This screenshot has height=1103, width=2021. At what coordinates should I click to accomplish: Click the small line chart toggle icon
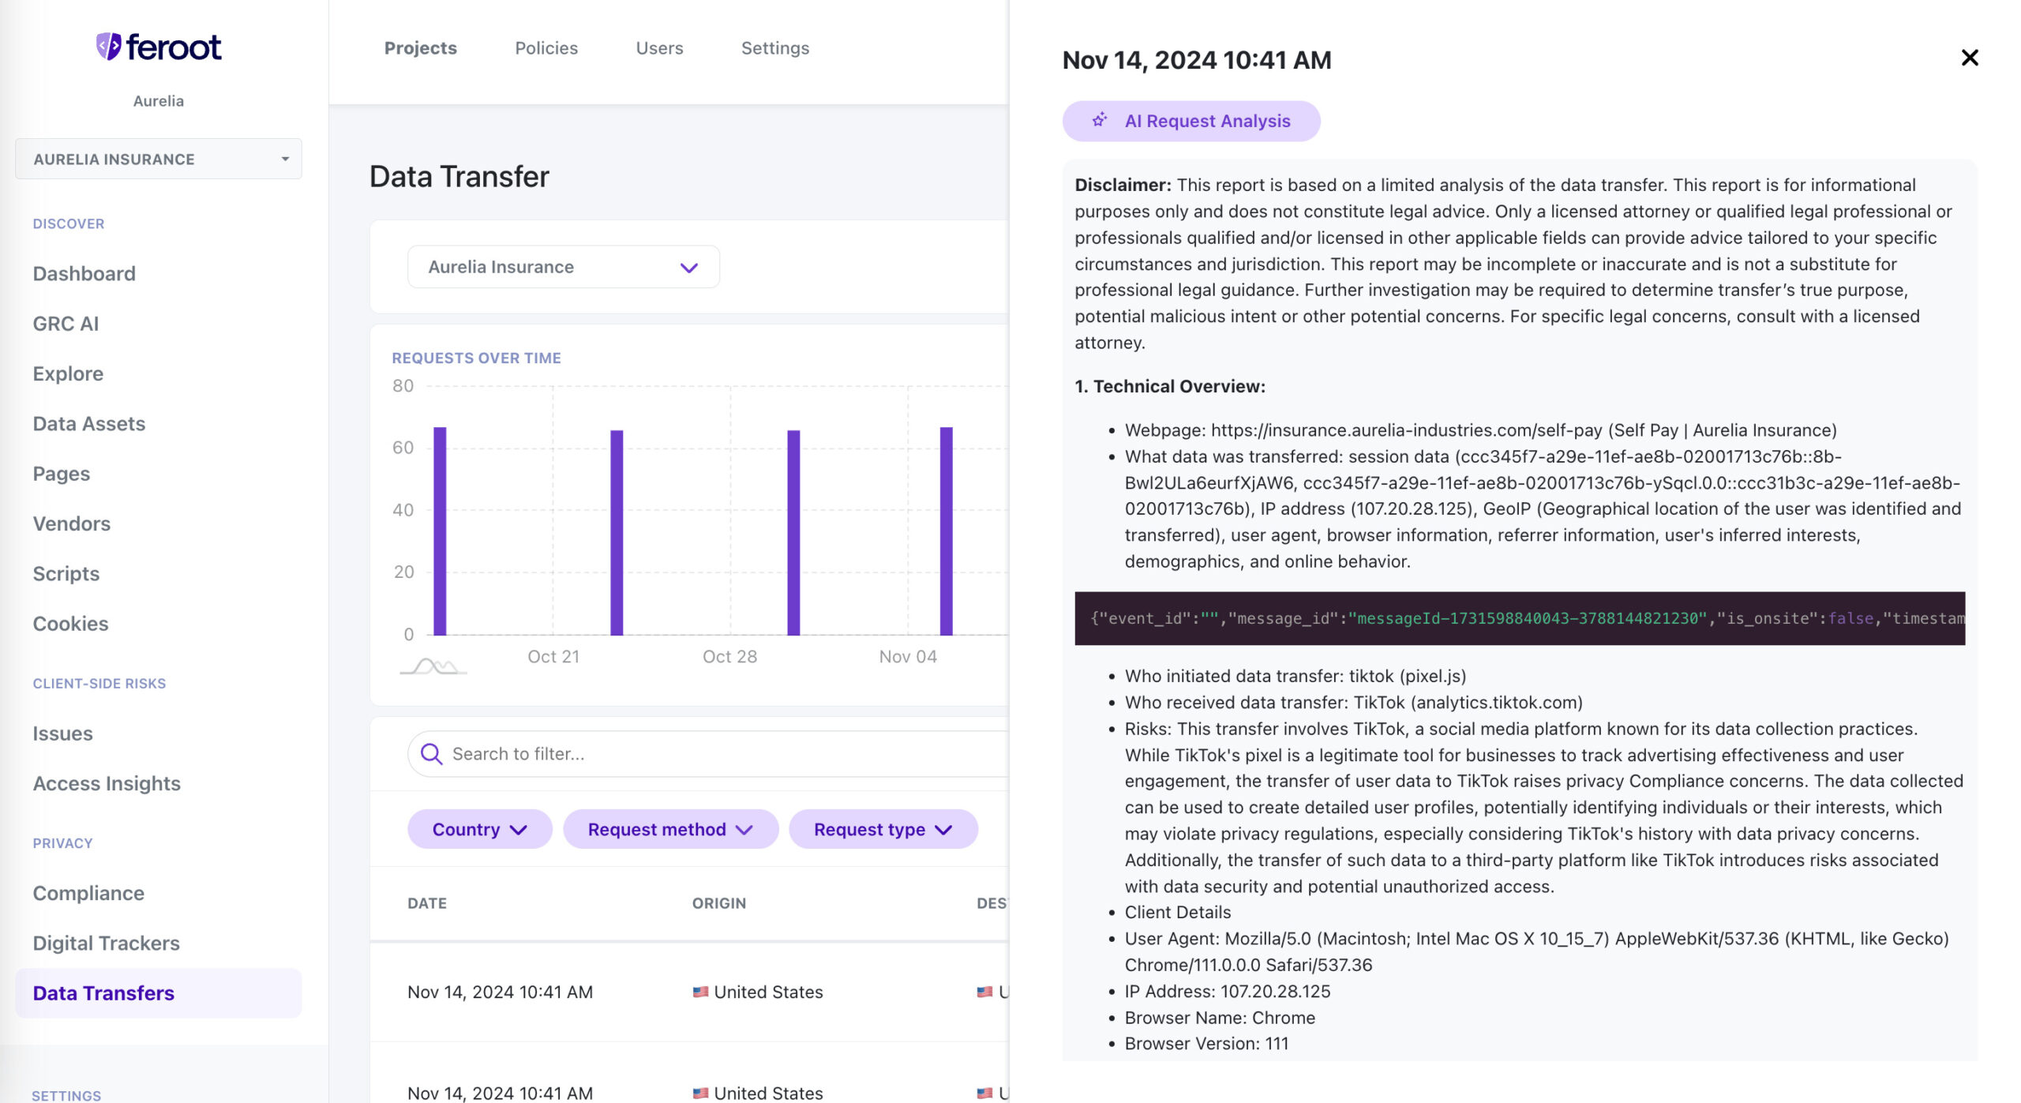click(x=433, y=666)
